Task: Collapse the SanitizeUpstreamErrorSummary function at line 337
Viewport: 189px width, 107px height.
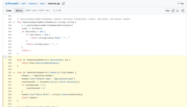Action: tap(14, 22)
